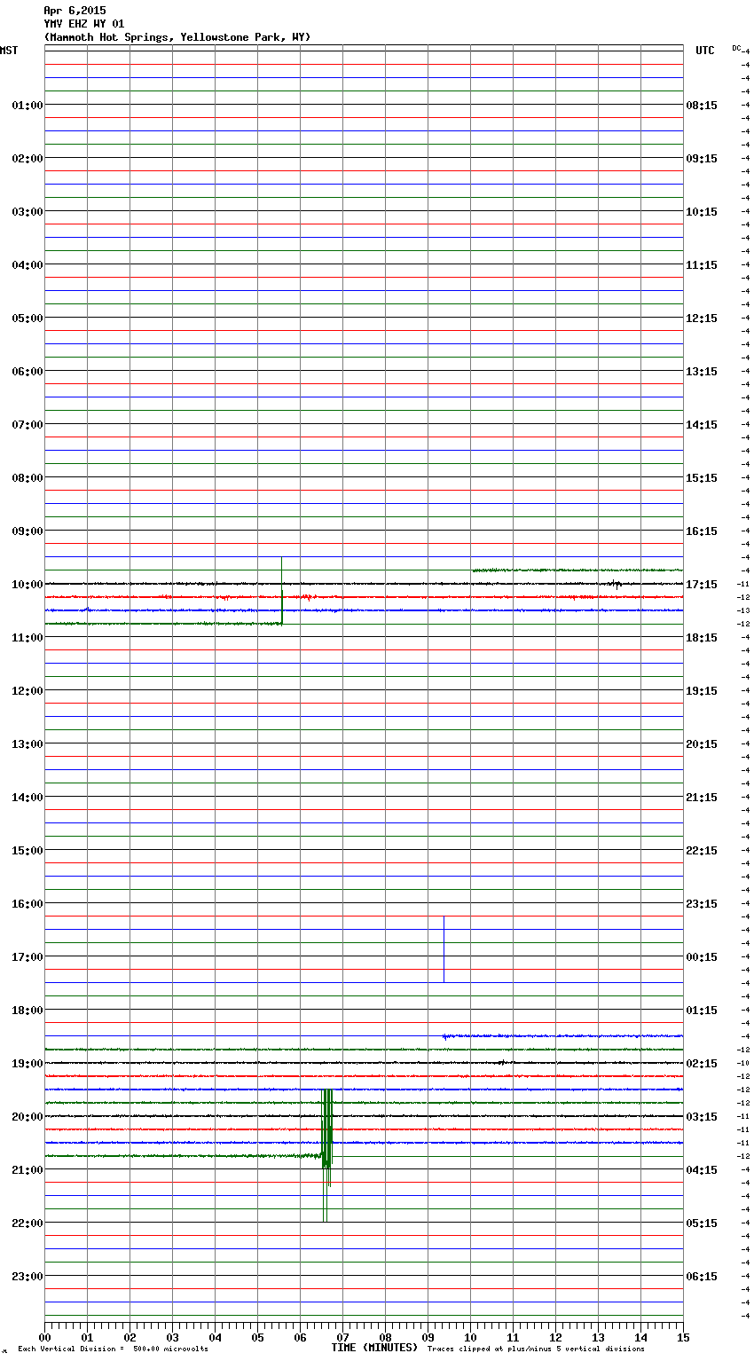Click the vertical division microvolts scale note
Image resolution: width=754 pixels, height=1361 pixels.
pyautogui.click(x=113, y=1349)
